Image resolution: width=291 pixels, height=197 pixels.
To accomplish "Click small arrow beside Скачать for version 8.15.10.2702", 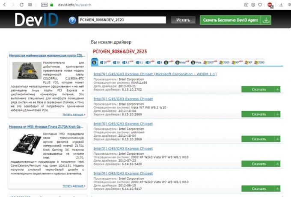I will [x=277, y=89].
